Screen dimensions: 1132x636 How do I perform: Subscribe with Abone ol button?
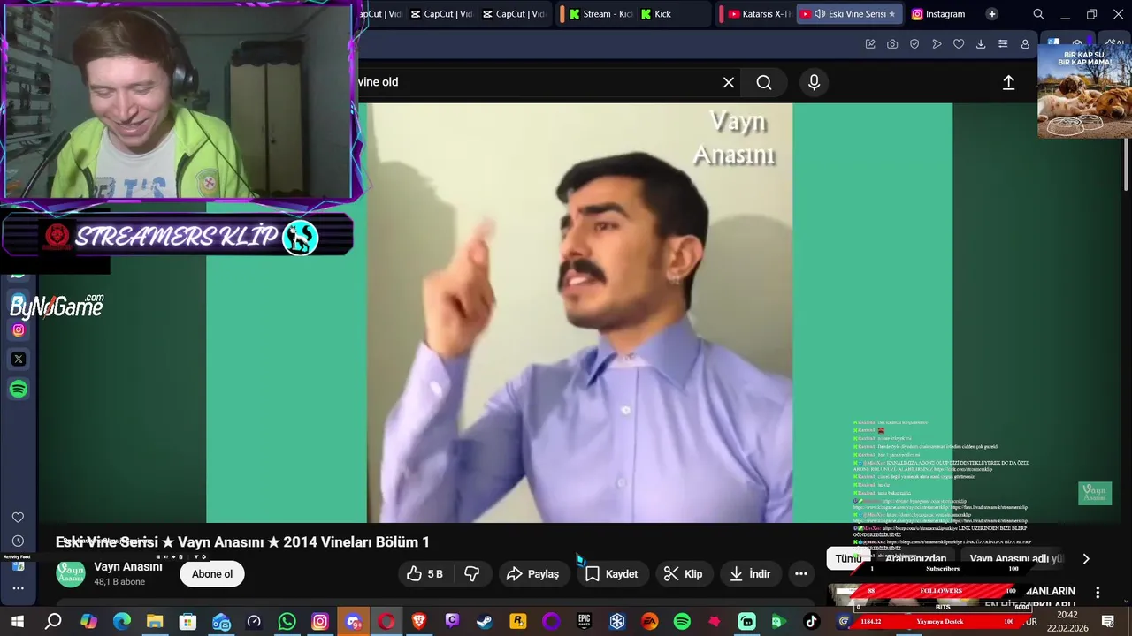tap(212, 574)
